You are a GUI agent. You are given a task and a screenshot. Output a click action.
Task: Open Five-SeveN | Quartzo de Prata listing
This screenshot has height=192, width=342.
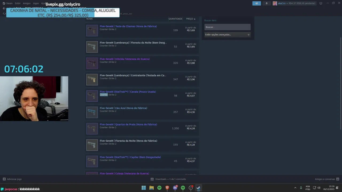tap(128, 124)
